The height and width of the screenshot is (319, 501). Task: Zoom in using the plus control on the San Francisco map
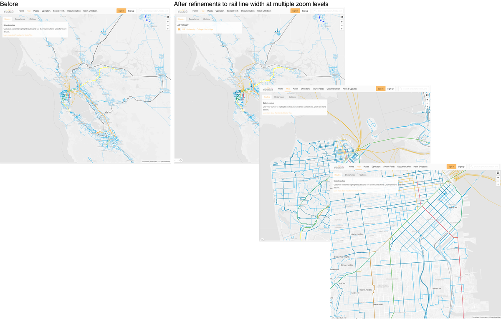coord(498,178)
